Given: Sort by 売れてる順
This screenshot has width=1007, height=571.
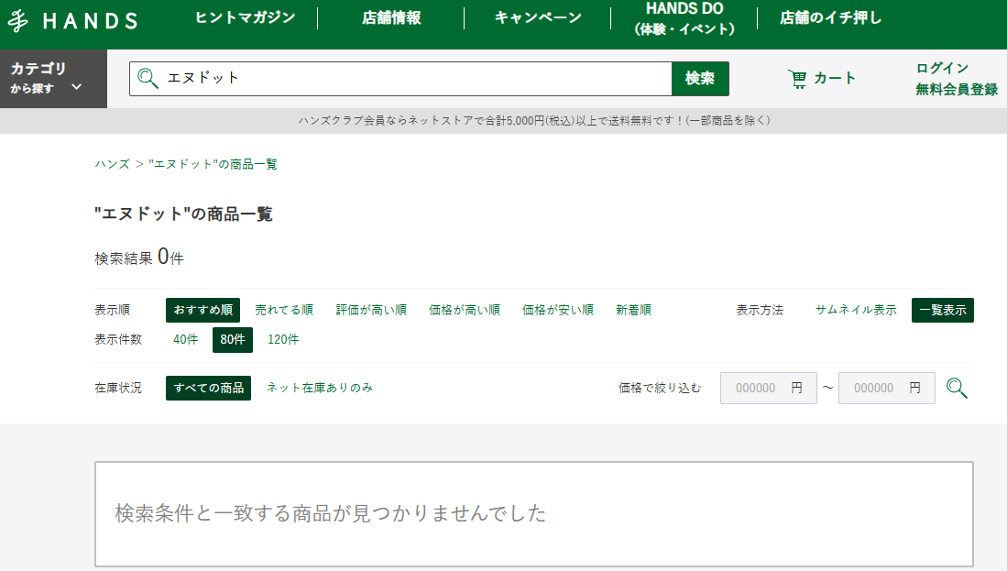Looking at the screenshot, I should 284,310.
